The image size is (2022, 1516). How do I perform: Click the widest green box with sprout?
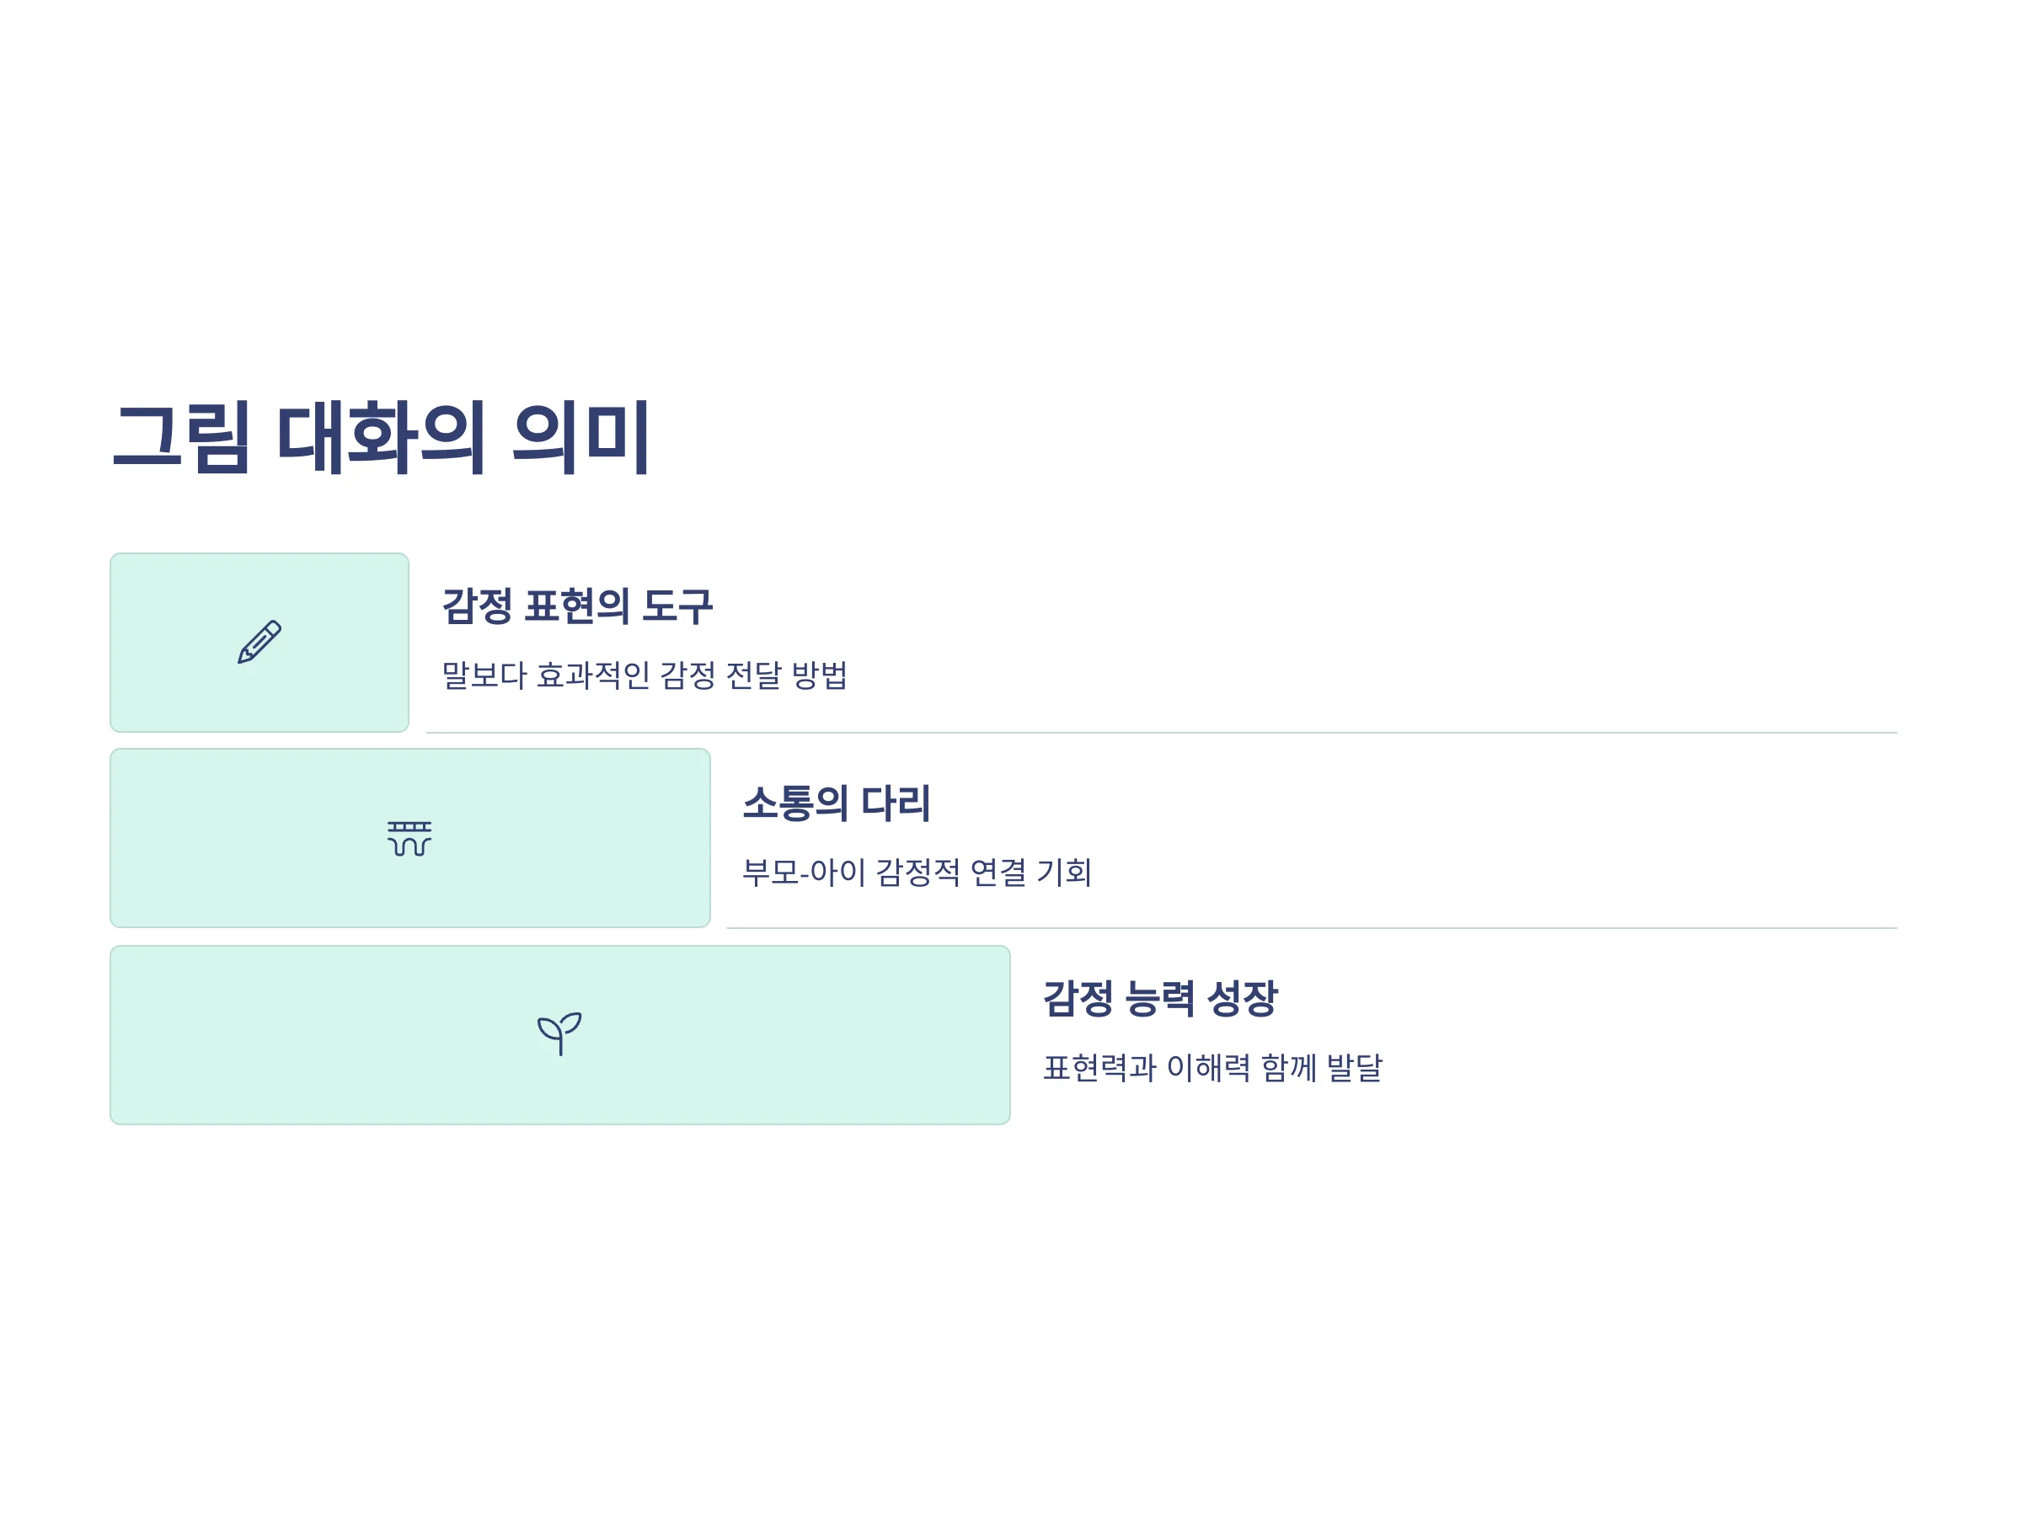point(560,1034)
